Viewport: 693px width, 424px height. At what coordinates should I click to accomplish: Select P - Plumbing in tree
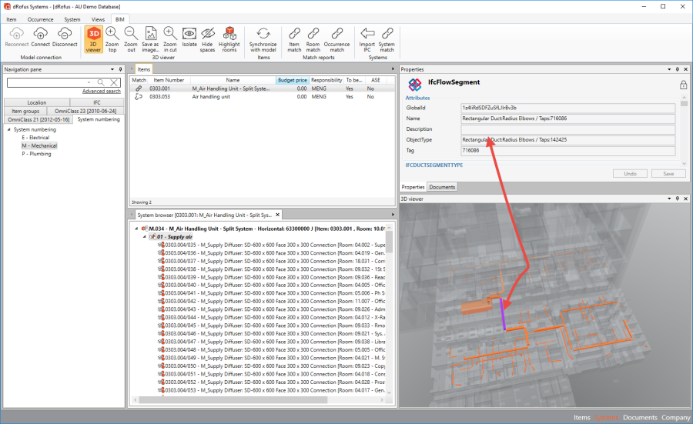click(x=36, y=153)
